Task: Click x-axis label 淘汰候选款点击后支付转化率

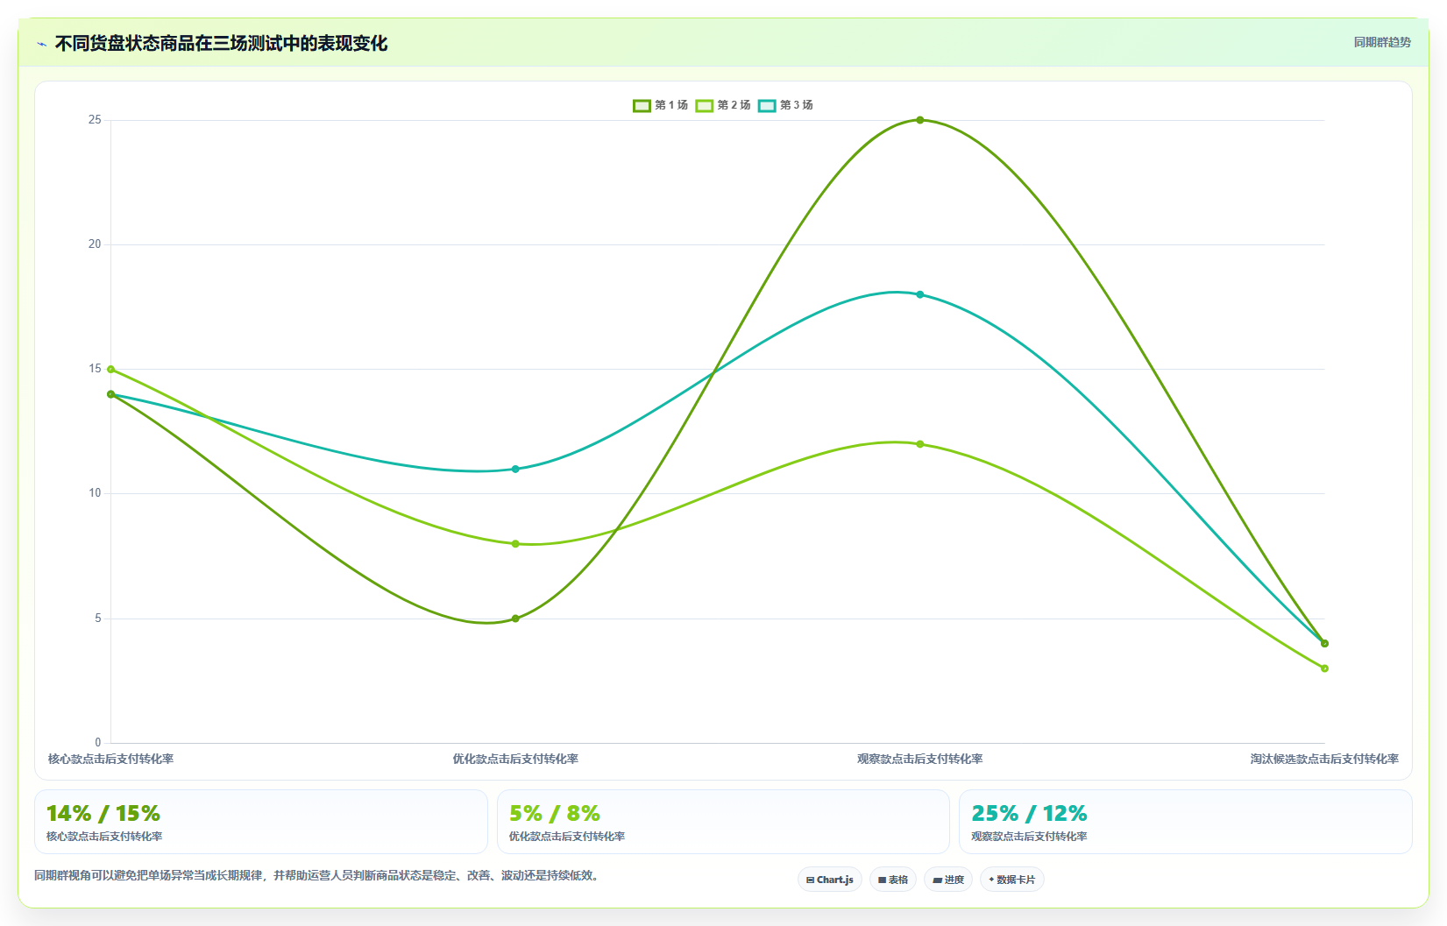Action: coord(1324,759)
